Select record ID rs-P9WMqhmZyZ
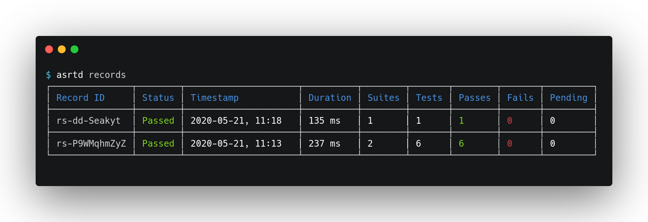 coord(91,144)
